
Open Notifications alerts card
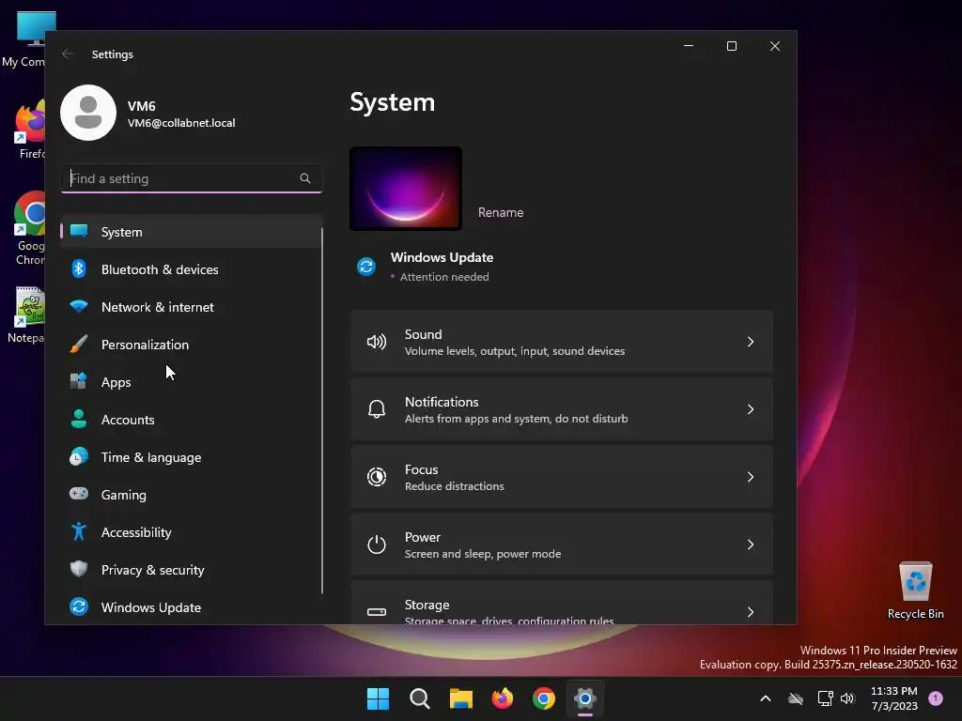click(562, 409)
